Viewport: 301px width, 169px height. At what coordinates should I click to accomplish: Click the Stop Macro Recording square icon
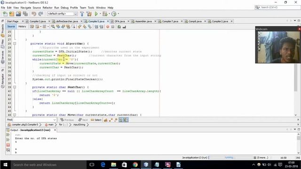113,27
